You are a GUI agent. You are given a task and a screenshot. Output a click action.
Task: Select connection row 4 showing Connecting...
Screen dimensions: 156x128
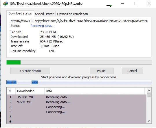click(77, 112)
